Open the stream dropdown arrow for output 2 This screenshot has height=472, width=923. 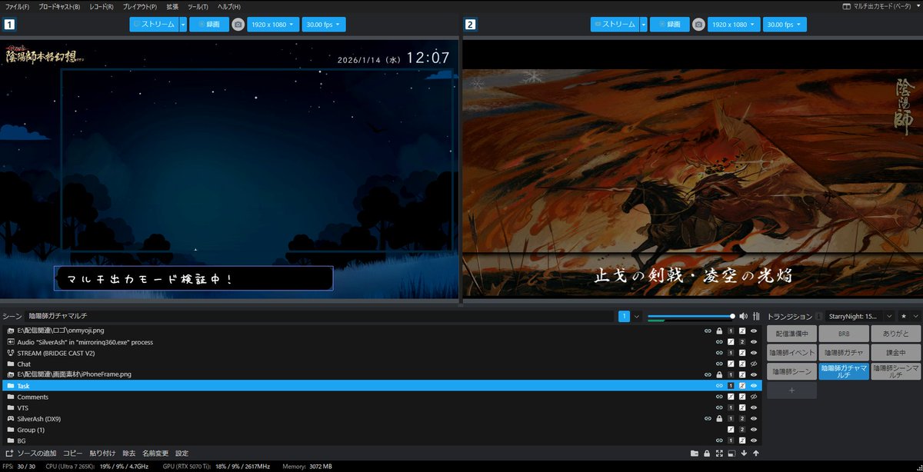[643, 25]
